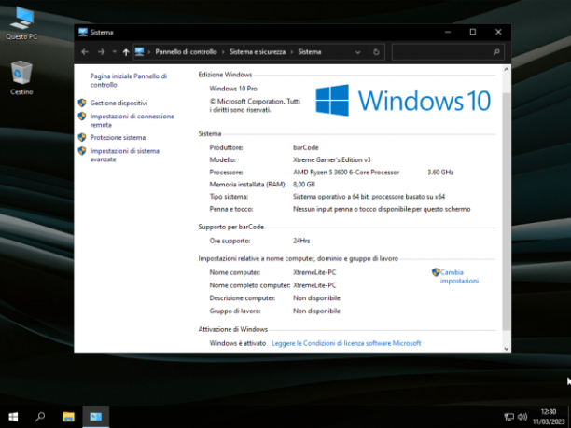571x428 pixels.
Task: Close the Sistema window
Action: click(498, 32)
